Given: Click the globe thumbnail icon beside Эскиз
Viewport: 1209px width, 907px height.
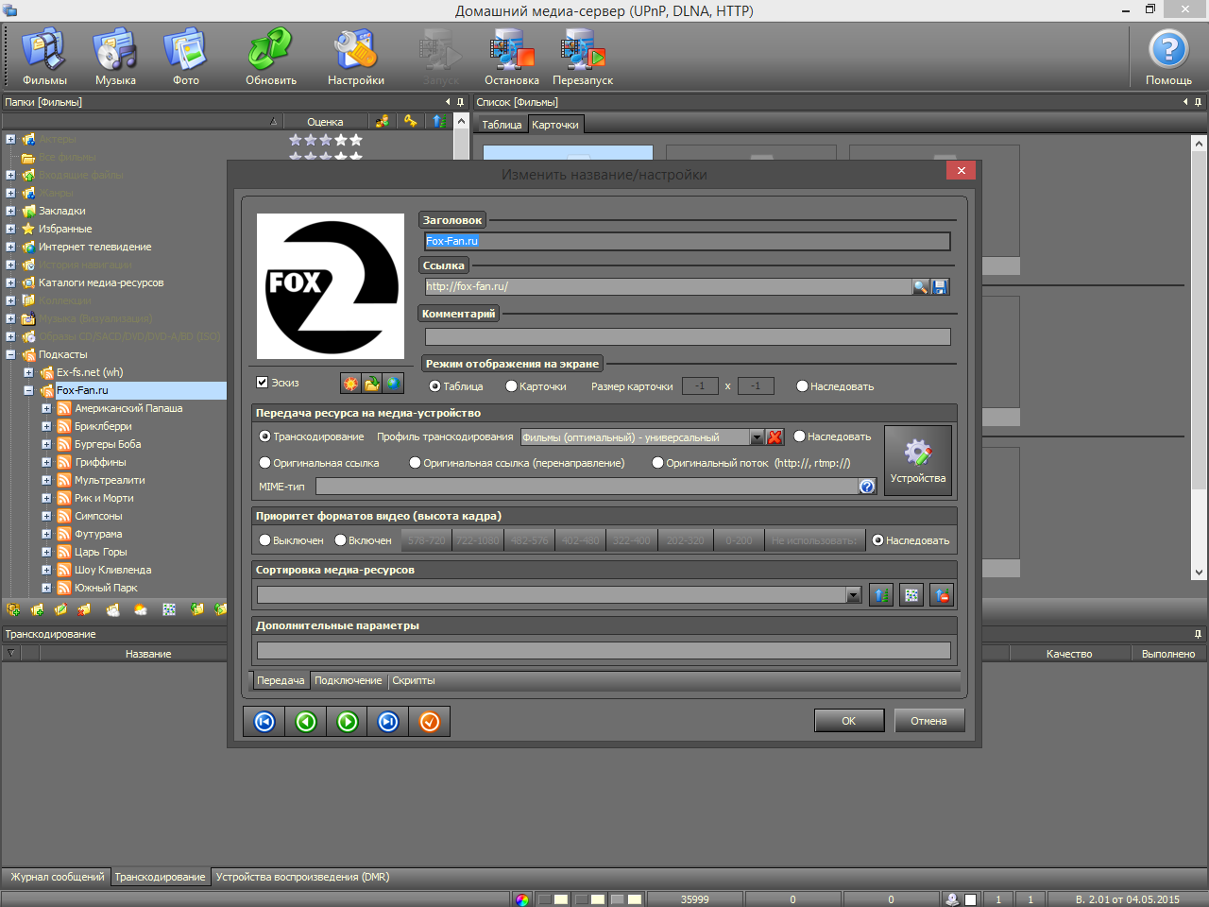Looking at the screenshot, I should 393,384.
